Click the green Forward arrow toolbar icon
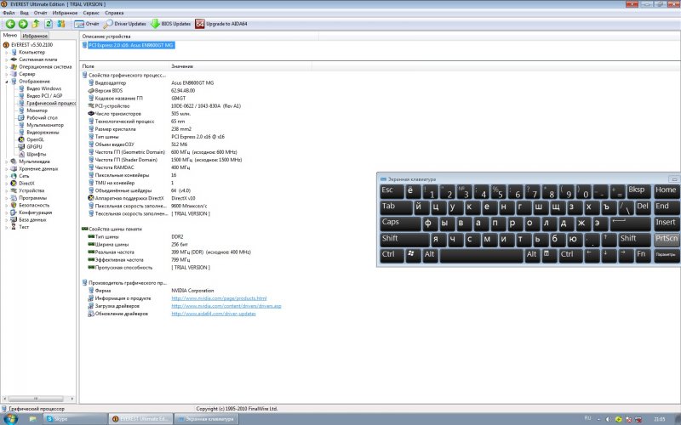 (x=22, y=24)
